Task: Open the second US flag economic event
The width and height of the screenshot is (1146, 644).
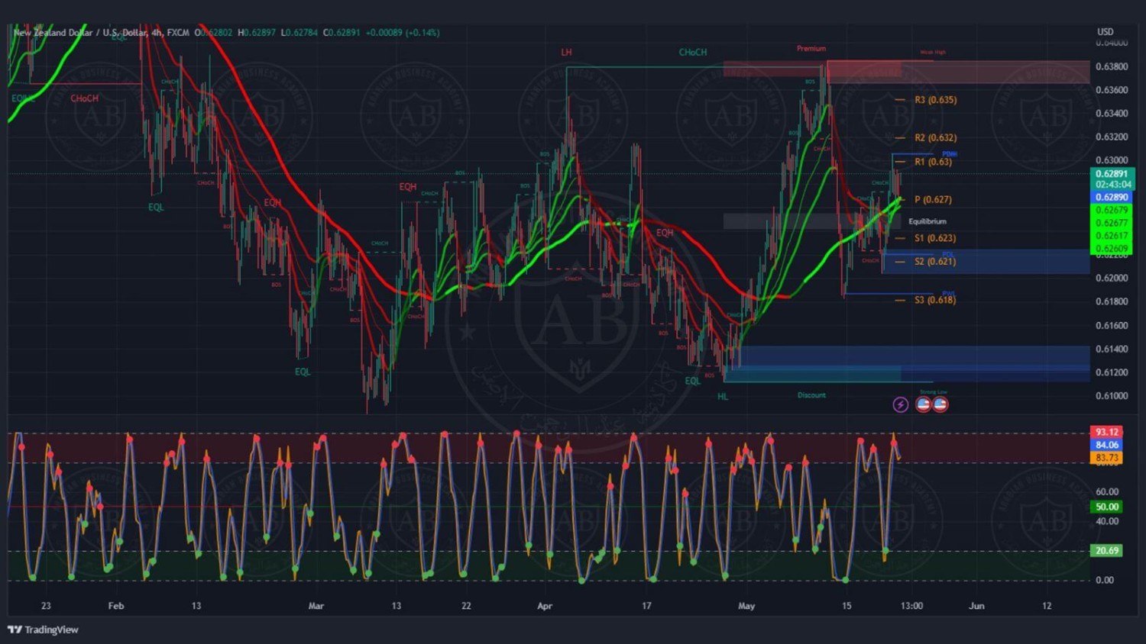Action: coord(940,404)
